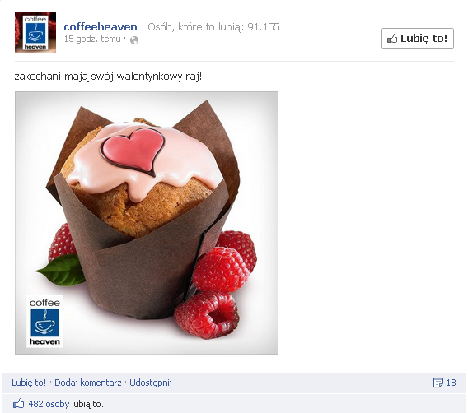
Task: Click the 'Lubię to!' page like button
Action: tap(417, 38)
